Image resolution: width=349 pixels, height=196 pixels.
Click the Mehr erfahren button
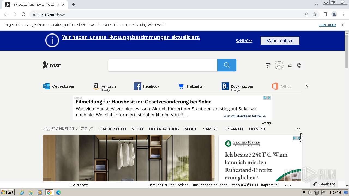(280, 41)
